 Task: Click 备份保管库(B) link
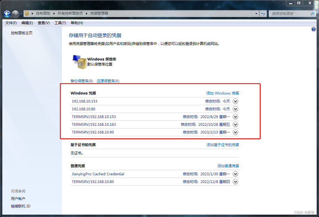click(x=82, y=81)
